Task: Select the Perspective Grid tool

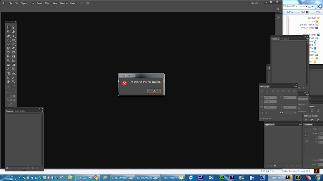Action: click(13, 61)
